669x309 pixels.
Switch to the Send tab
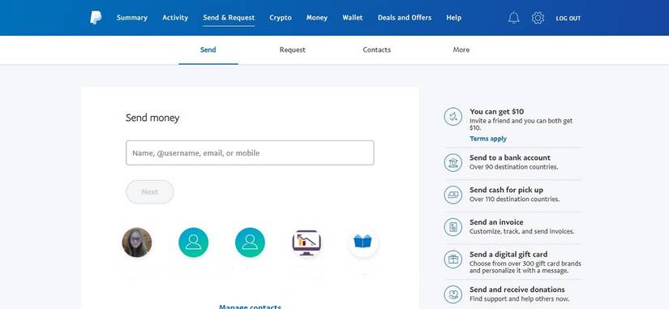click(208, 50)
